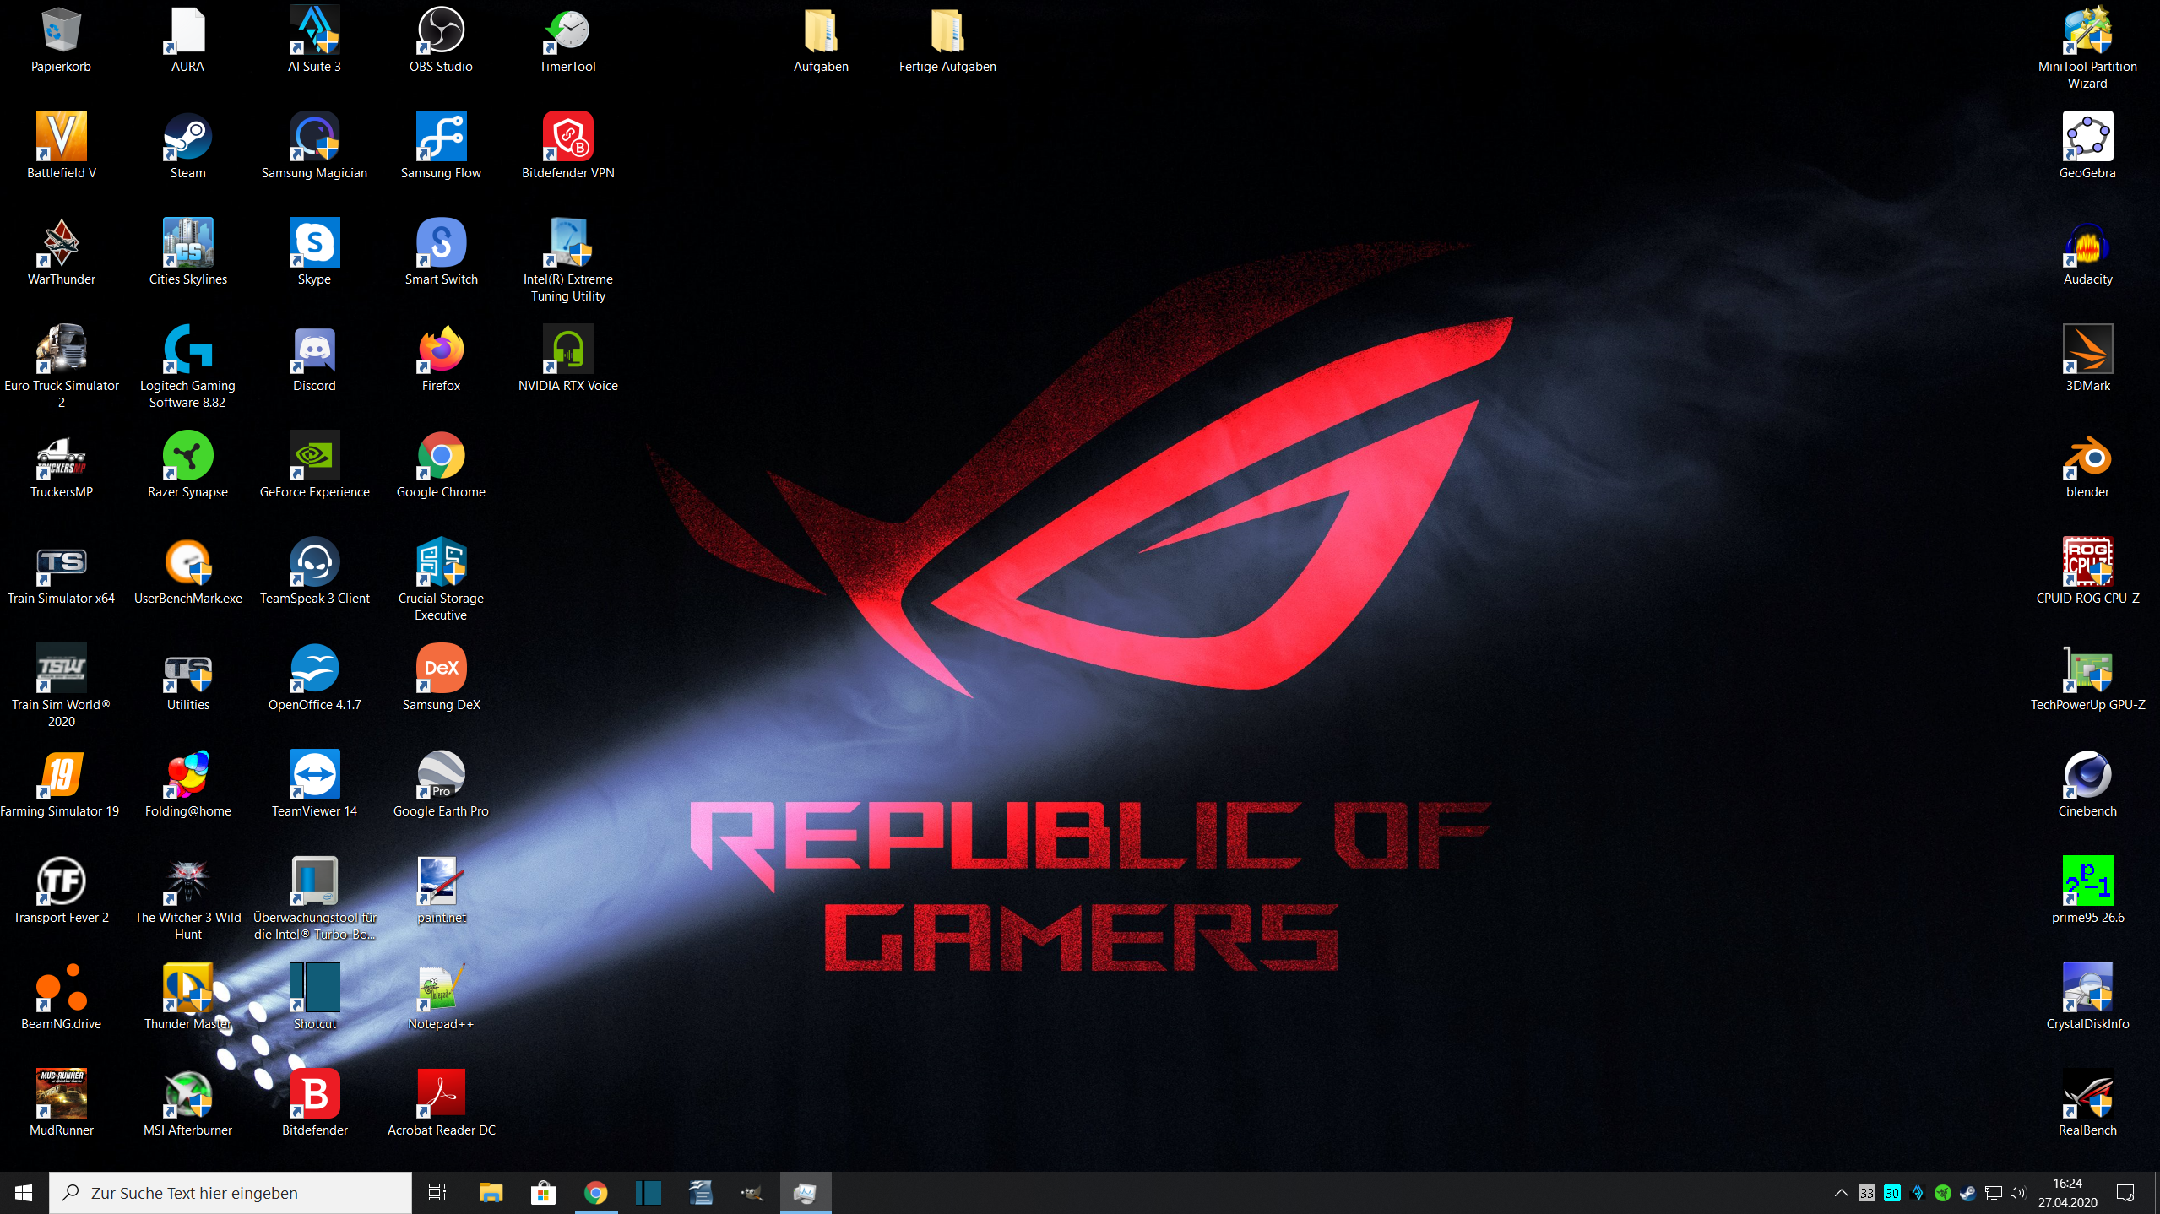The image size is (2160, 1214).
Task: Start Notepad++
Action: pyautogui.click(x=441, y=985)
